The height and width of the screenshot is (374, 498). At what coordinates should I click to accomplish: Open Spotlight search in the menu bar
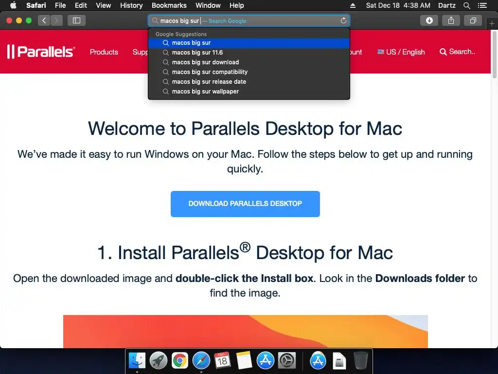click(466, 5)
